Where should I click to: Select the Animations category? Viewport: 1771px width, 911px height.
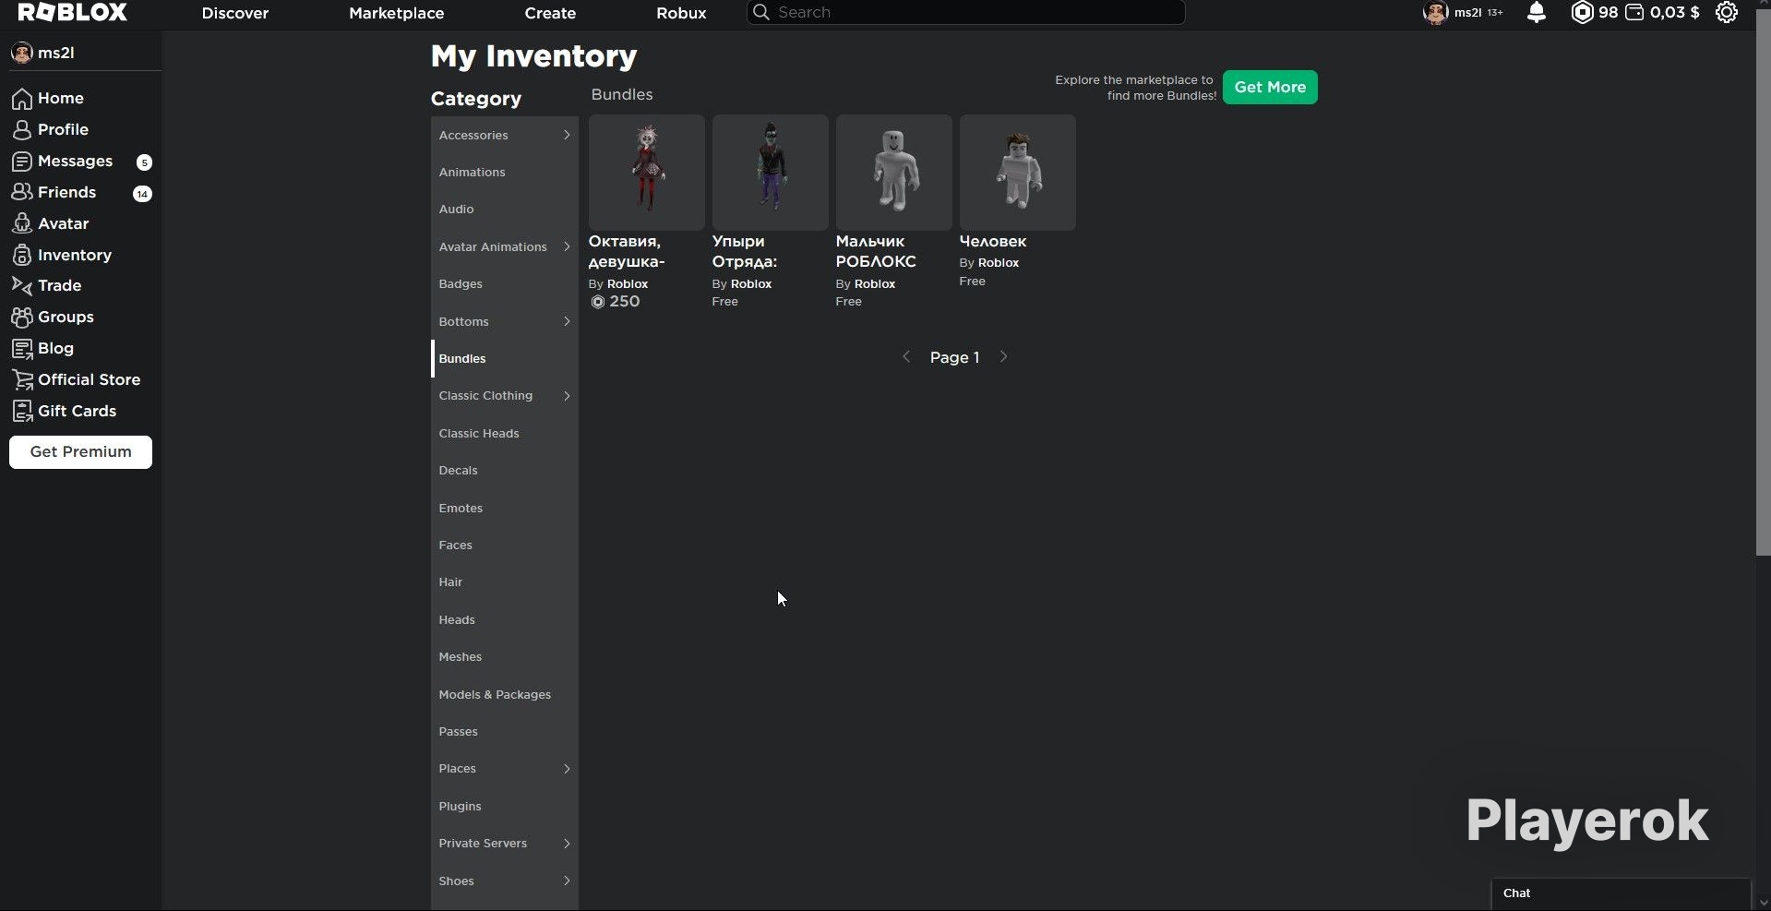tap(505, 173)
